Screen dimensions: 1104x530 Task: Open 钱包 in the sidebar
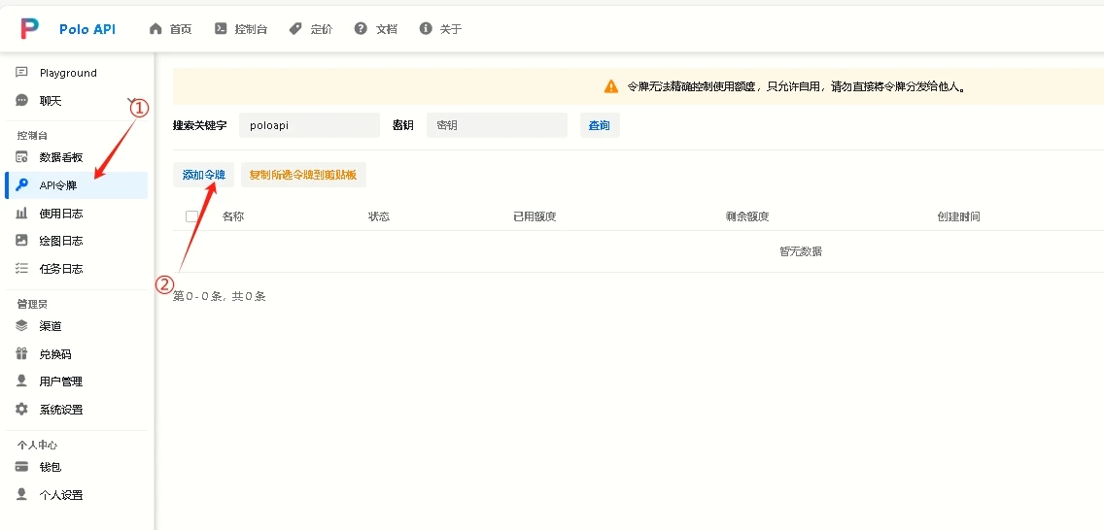click(77, 467)
